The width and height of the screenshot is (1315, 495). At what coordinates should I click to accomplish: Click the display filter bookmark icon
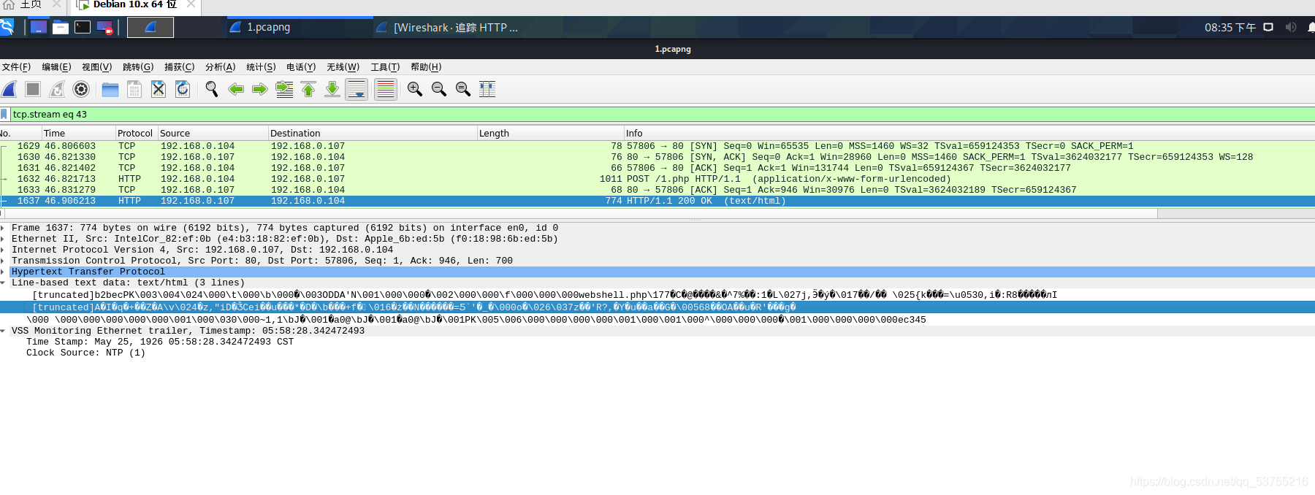4,115
